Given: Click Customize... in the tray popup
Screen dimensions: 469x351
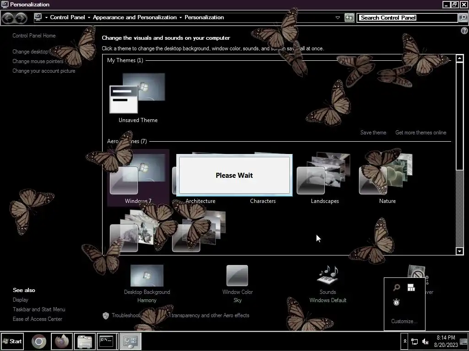Looking at the screenshot, I should [x=404, y=321].
